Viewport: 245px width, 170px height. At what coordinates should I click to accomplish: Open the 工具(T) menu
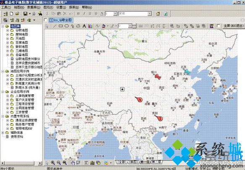pos(6,7)
